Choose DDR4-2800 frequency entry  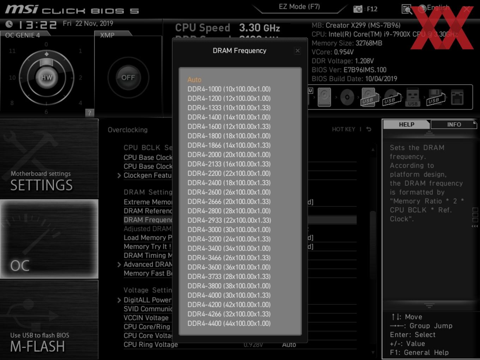229,211
